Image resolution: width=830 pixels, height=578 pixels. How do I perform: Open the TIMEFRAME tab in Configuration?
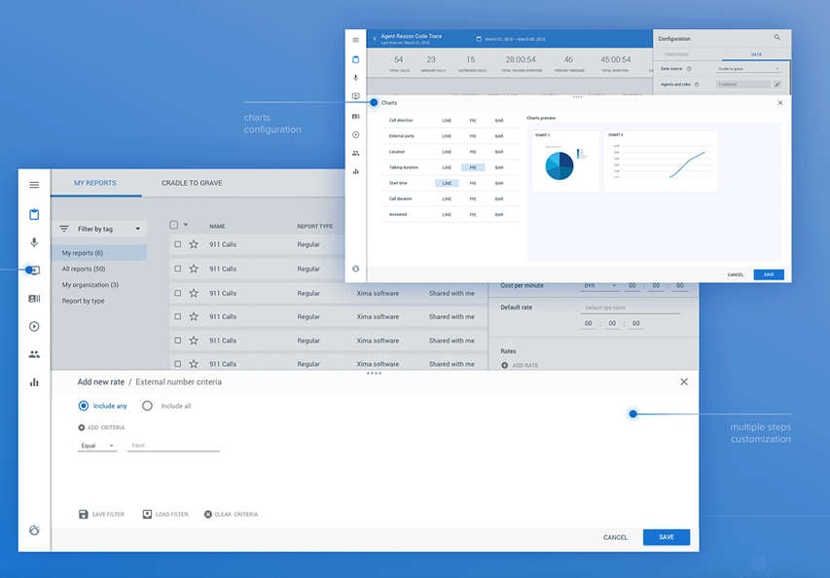(676, 54)
